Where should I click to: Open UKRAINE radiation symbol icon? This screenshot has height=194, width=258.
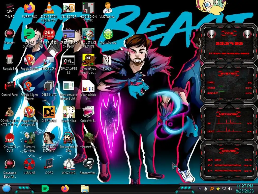coord(29,164)
